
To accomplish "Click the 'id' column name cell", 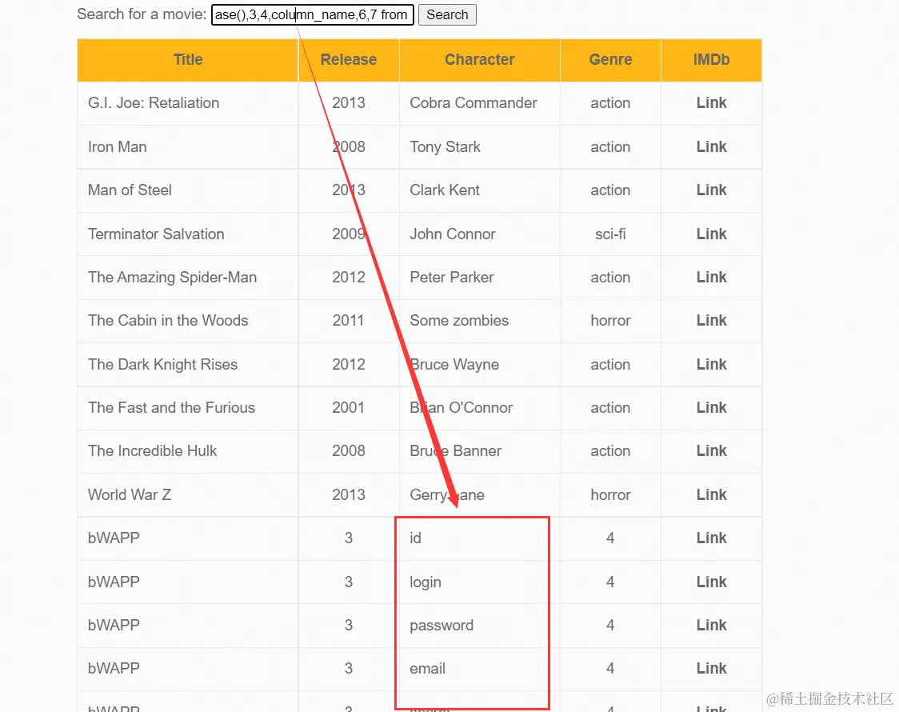I will click(480, 538).
